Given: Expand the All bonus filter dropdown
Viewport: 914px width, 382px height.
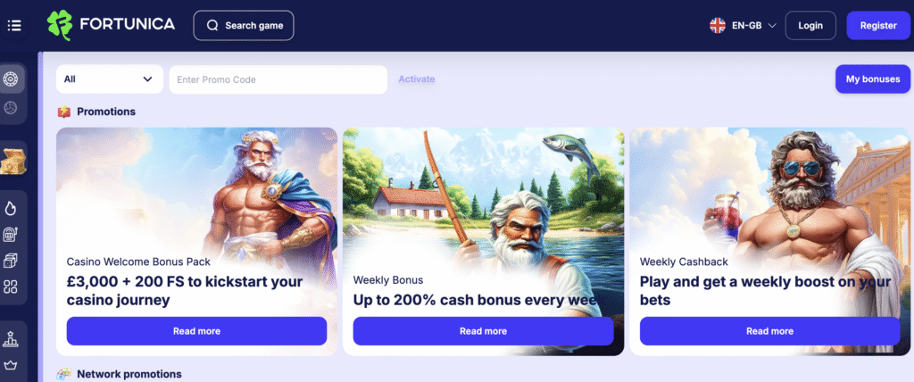Looking at the screenshot, I should click(110, 79).
